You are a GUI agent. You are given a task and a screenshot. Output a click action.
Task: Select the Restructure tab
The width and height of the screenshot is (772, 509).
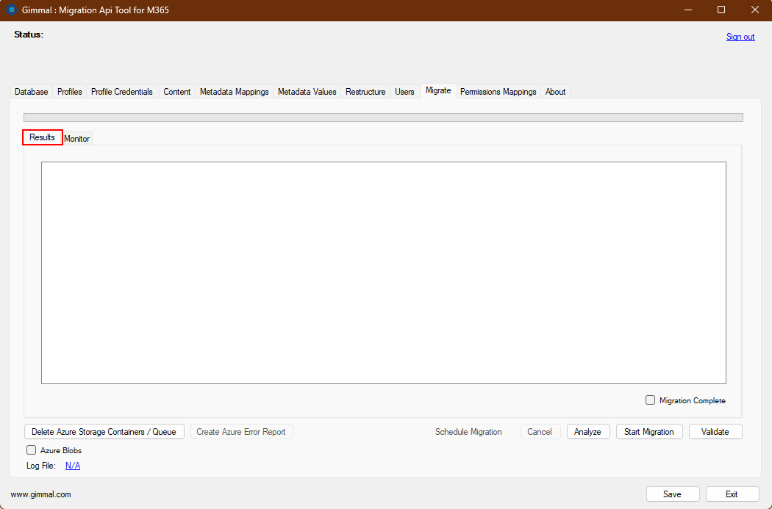click(365, 91)
